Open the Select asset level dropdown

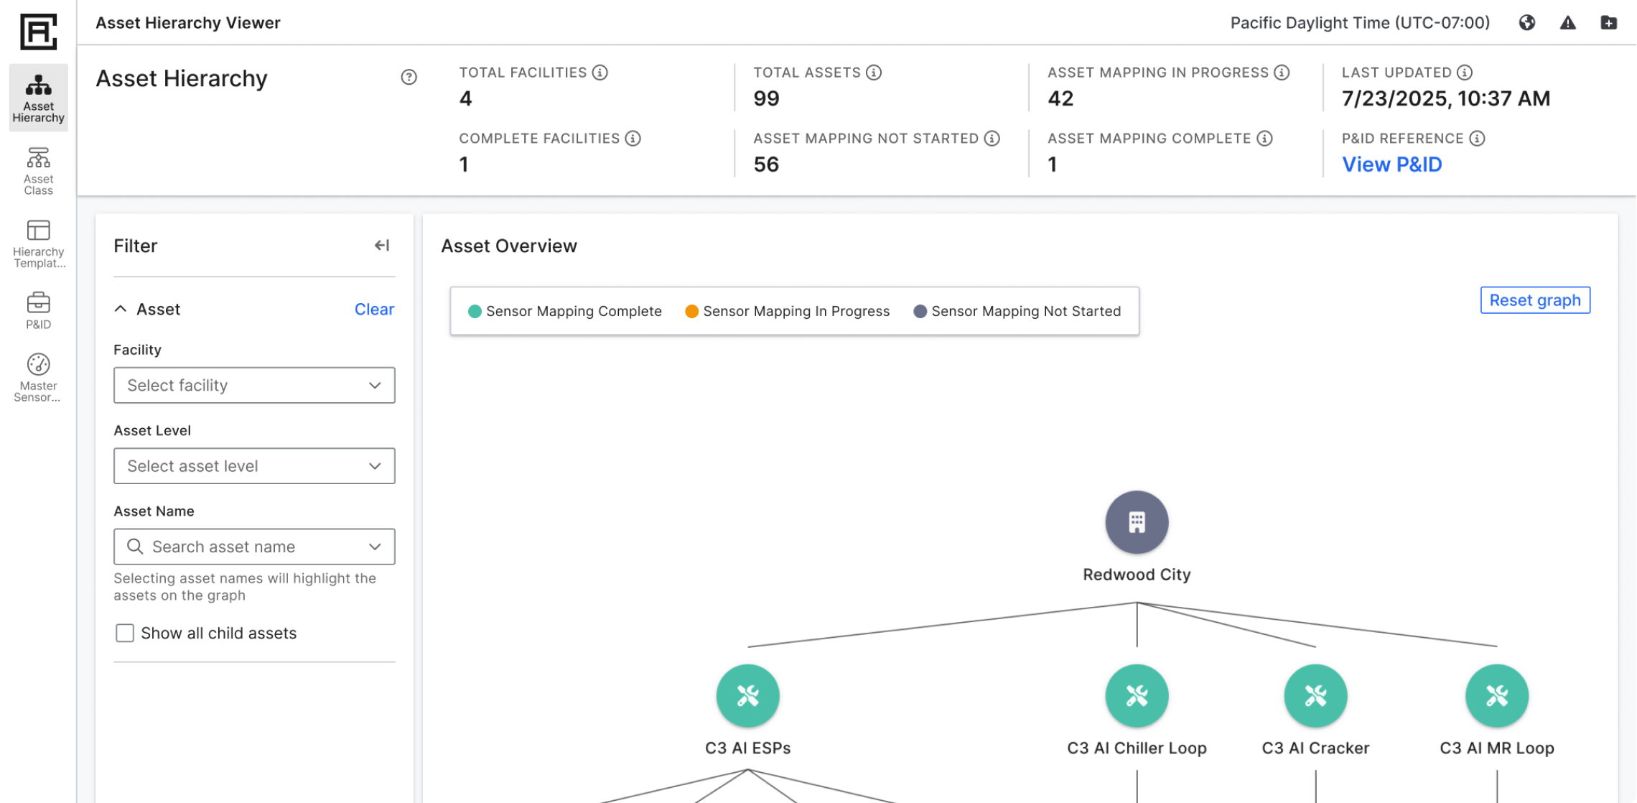(x=254, y=465)
